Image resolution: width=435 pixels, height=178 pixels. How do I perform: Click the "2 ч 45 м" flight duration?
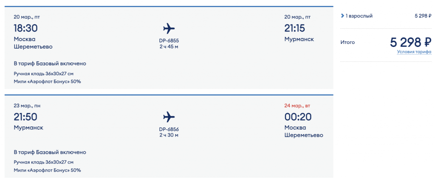(169, 47)
